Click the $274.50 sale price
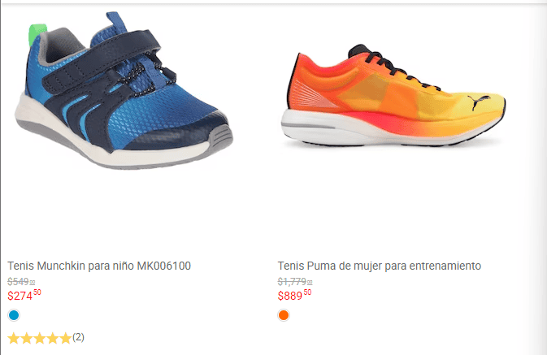Viewport: 547px width, 355px height. [x=24, y=295]
